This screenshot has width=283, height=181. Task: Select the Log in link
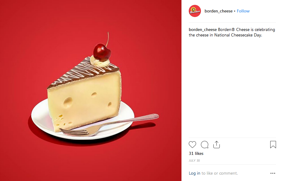pos(194,173)
